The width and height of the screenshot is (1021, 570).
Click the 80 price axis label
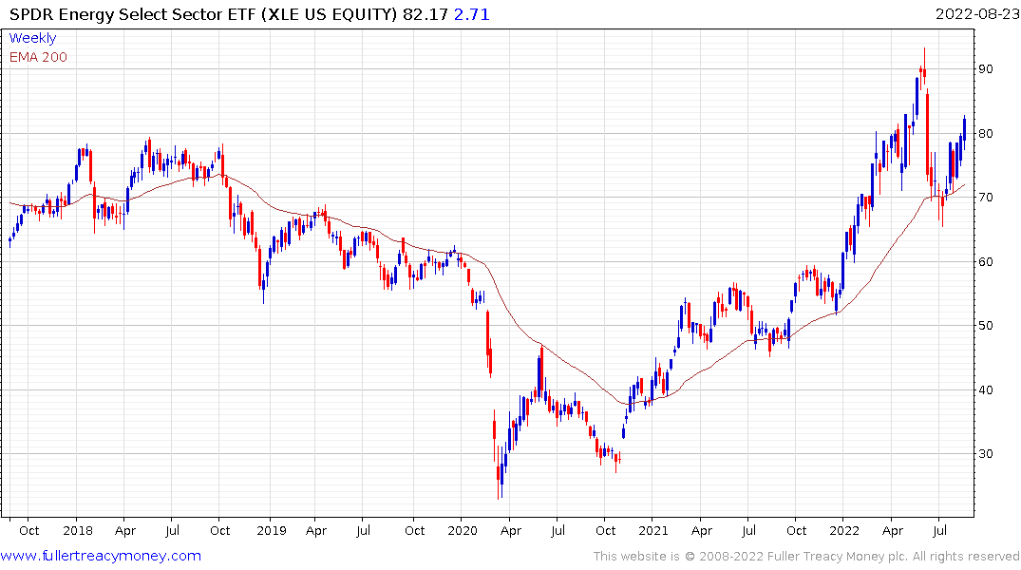[985, 134]
